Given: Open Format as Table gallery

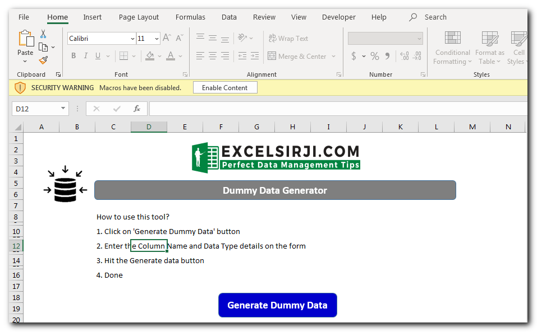Looking at the screenshot, I should point(490,48).
